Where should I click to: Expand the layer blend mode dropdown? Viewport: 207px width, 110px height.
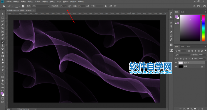point(182,55)
